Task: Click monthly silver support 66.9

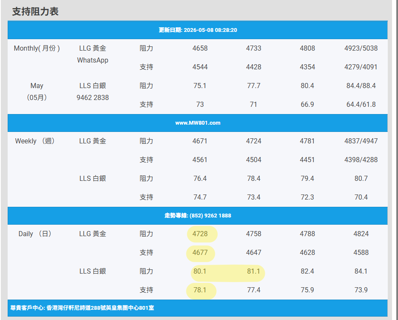Action: click(x=307, y=105)
